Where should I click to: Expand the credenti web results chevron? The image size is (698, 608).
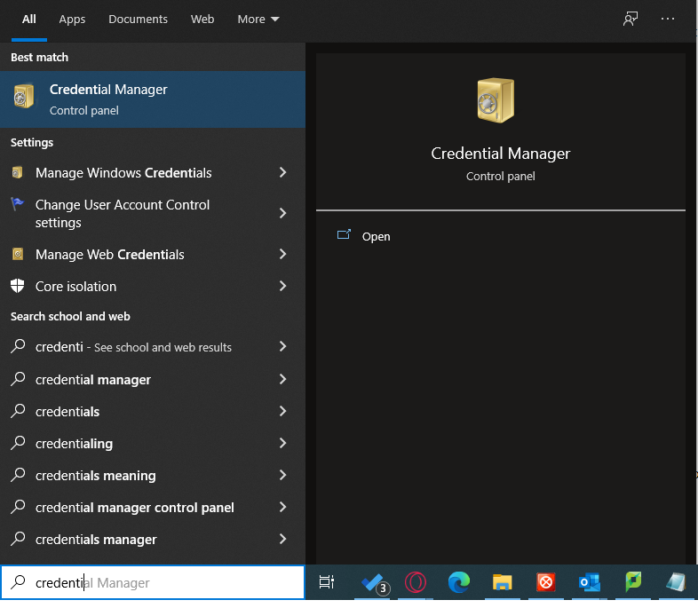(282, 346)
